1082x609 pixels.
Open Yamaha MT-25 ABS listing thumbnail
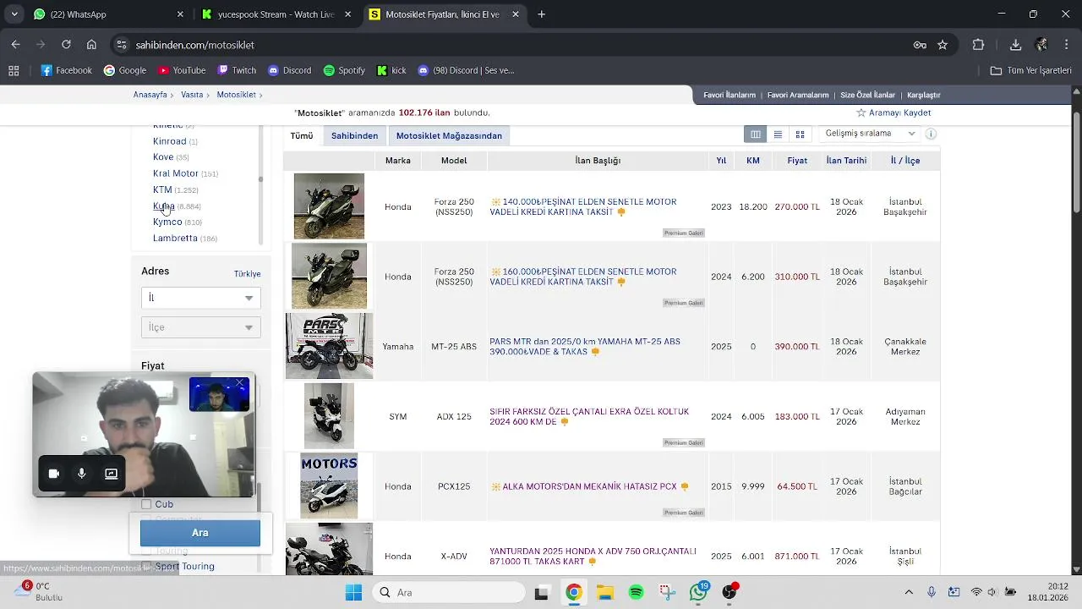click(329, 346)
